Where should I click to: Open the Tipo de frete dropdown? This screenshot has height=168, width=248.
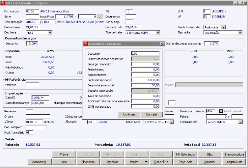click(158, 33)
